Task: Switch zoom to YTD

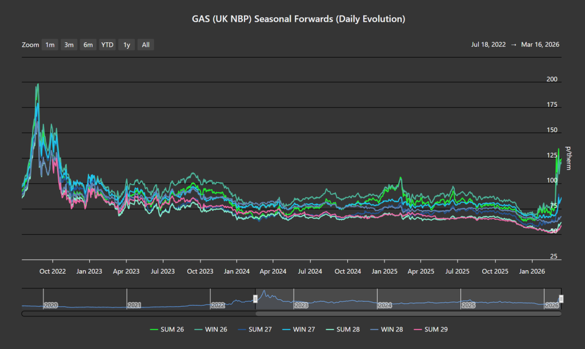Action: [x=107, y=45]
